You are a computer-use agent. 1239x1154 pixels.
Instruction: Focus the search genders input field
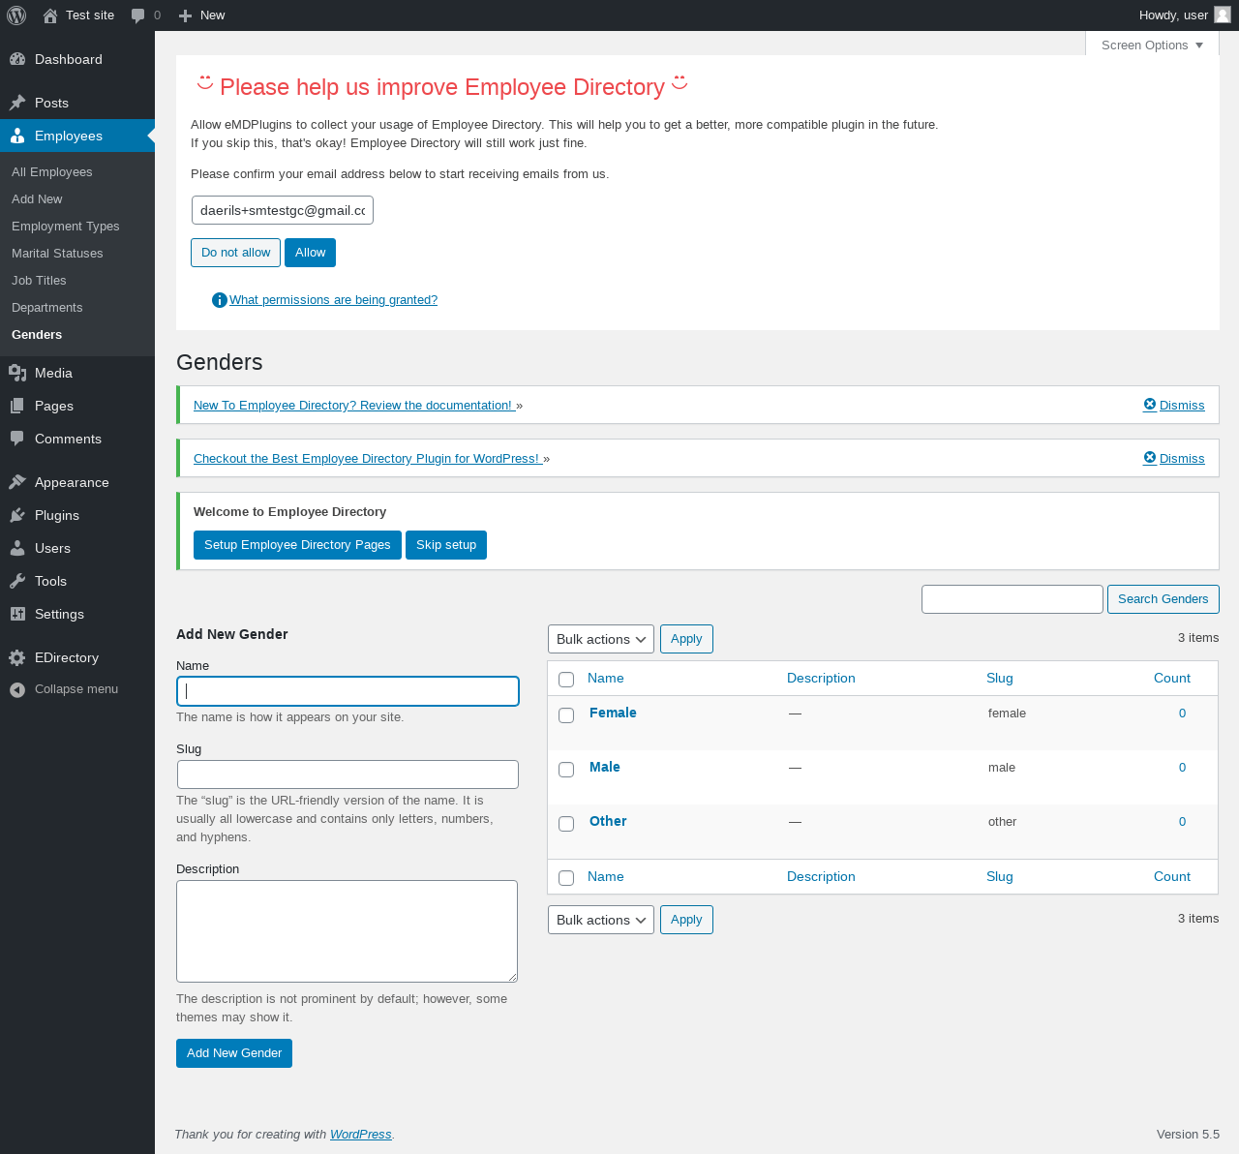click(x=1012, y=599)
